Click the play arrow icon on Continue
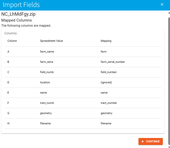 [x=143, y=141]
